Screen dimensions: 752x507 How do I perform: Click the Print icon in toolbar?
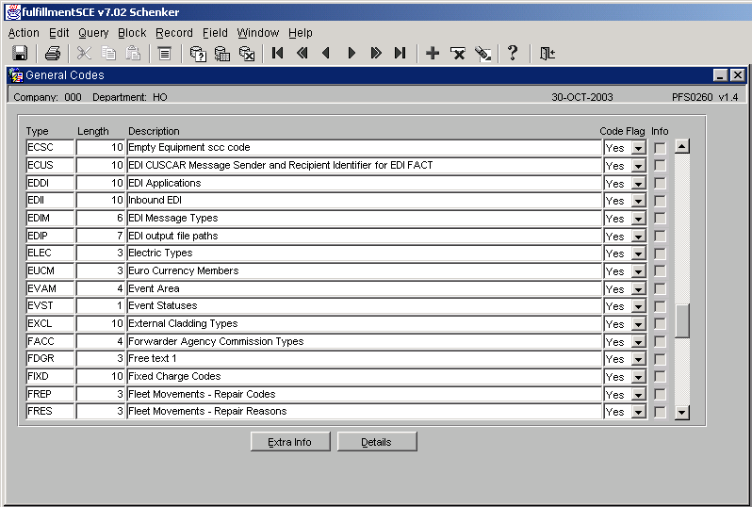click(52, 53)
